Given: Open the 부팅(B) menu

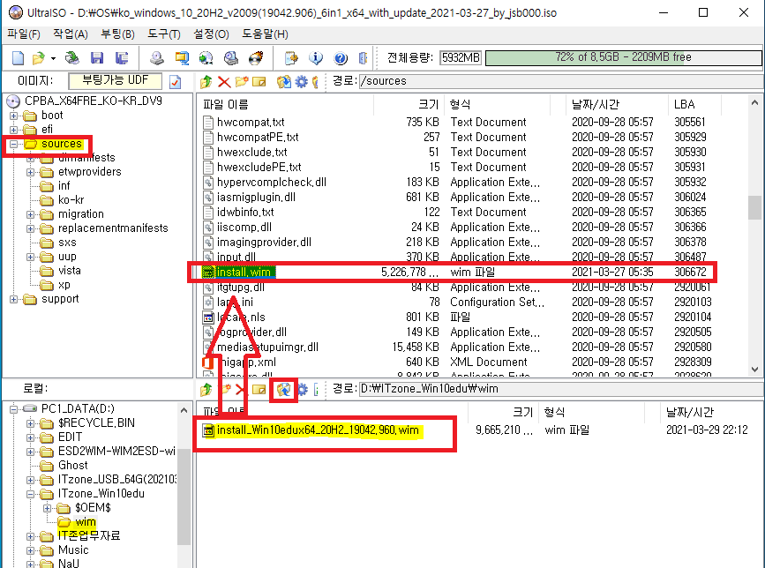Looking at the screenshot, I should pyautogui.click(x=117, y=34).
